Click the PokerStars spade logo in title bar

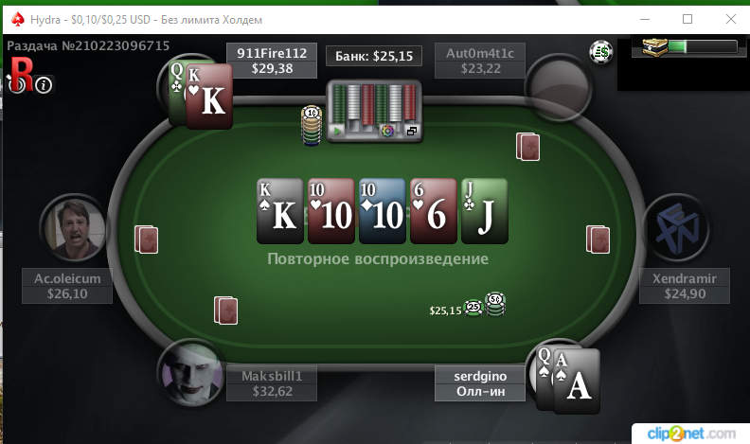[x=18, y=20]
